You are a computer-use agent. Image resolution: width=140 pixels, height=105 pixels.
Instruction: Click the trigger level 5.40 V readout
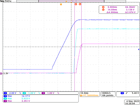[x=135, y=93]
